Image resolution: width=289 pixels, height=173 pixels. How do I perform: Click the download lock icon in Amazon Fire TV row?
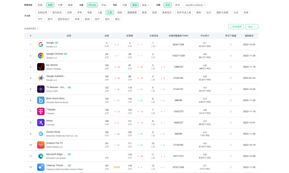point(231,145)
